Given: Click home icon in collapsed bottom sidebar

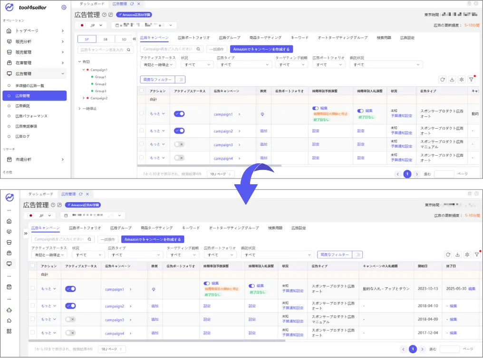Looking at the screenshot, I should (9, 221).
